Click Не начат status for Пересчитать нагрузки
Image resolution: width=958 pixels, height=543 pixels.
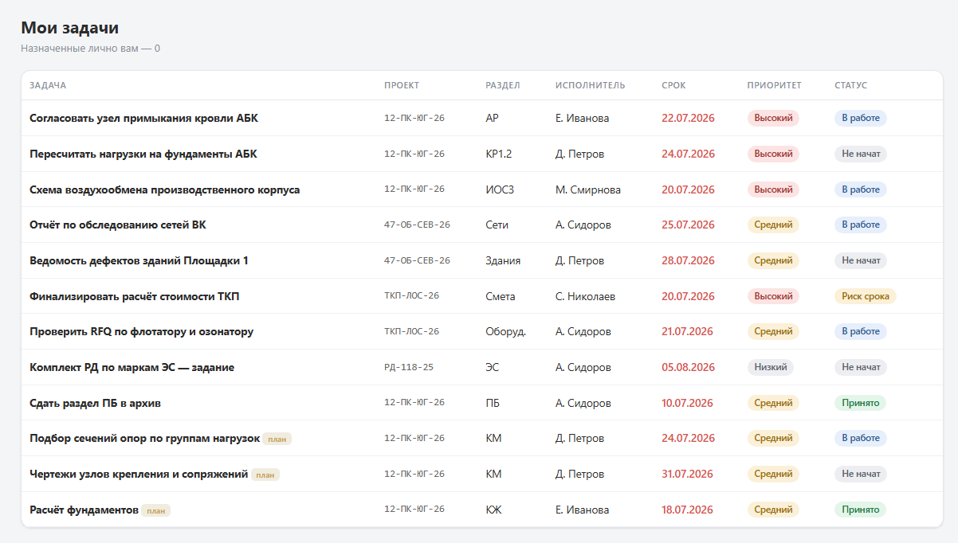click(861, 154)
